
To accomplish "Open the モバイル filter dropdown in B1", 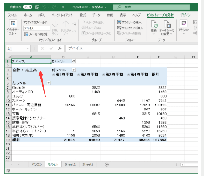I will point(74,61).
